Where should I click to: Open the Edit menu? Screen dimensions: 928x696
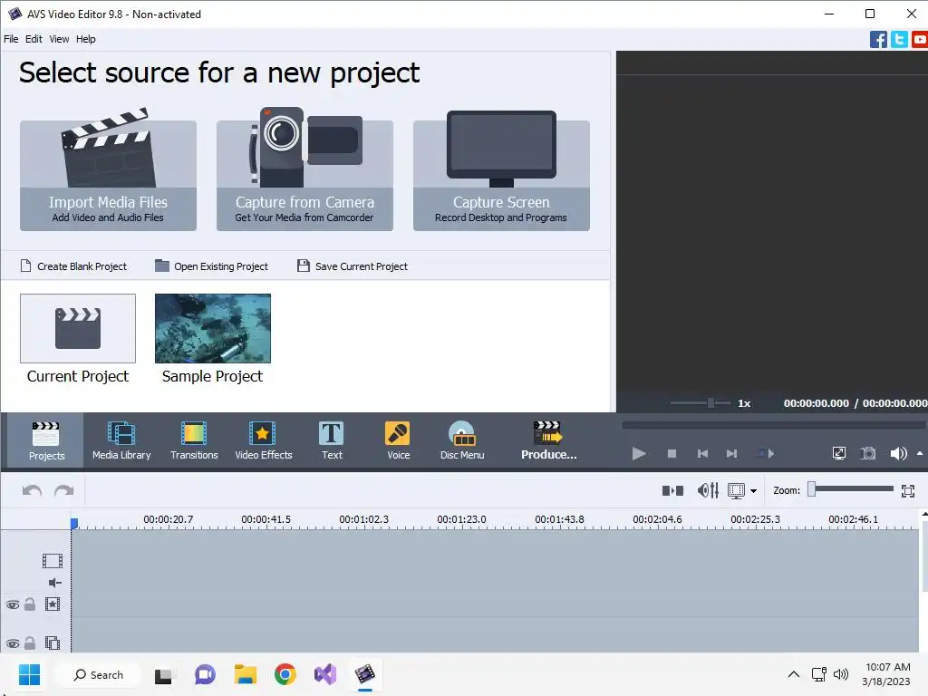[x=34, y=39]
